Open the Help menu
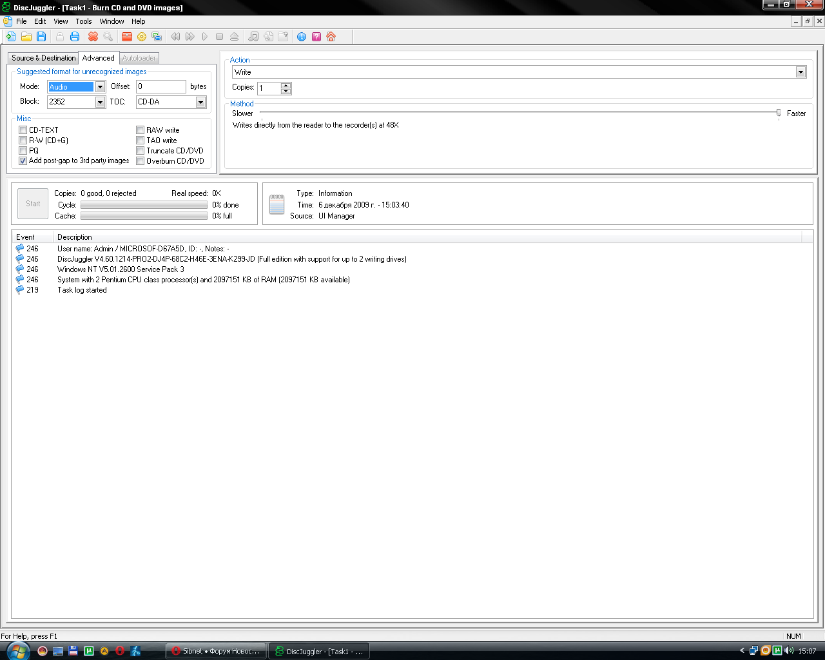Image resolution: width=825 pixels, height=660 pixels. pyautogui.click(x=139, y=21)
